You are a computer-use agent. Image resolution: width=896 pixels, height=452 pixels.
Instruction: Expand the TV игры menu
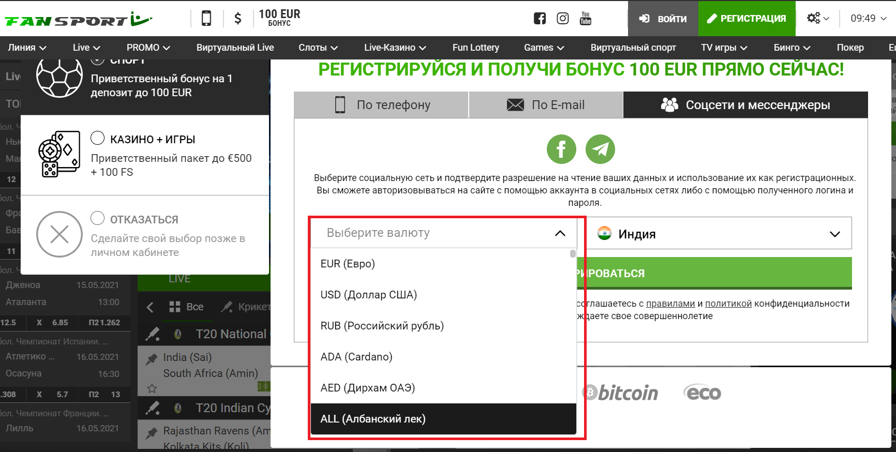(x=724, y=48)
